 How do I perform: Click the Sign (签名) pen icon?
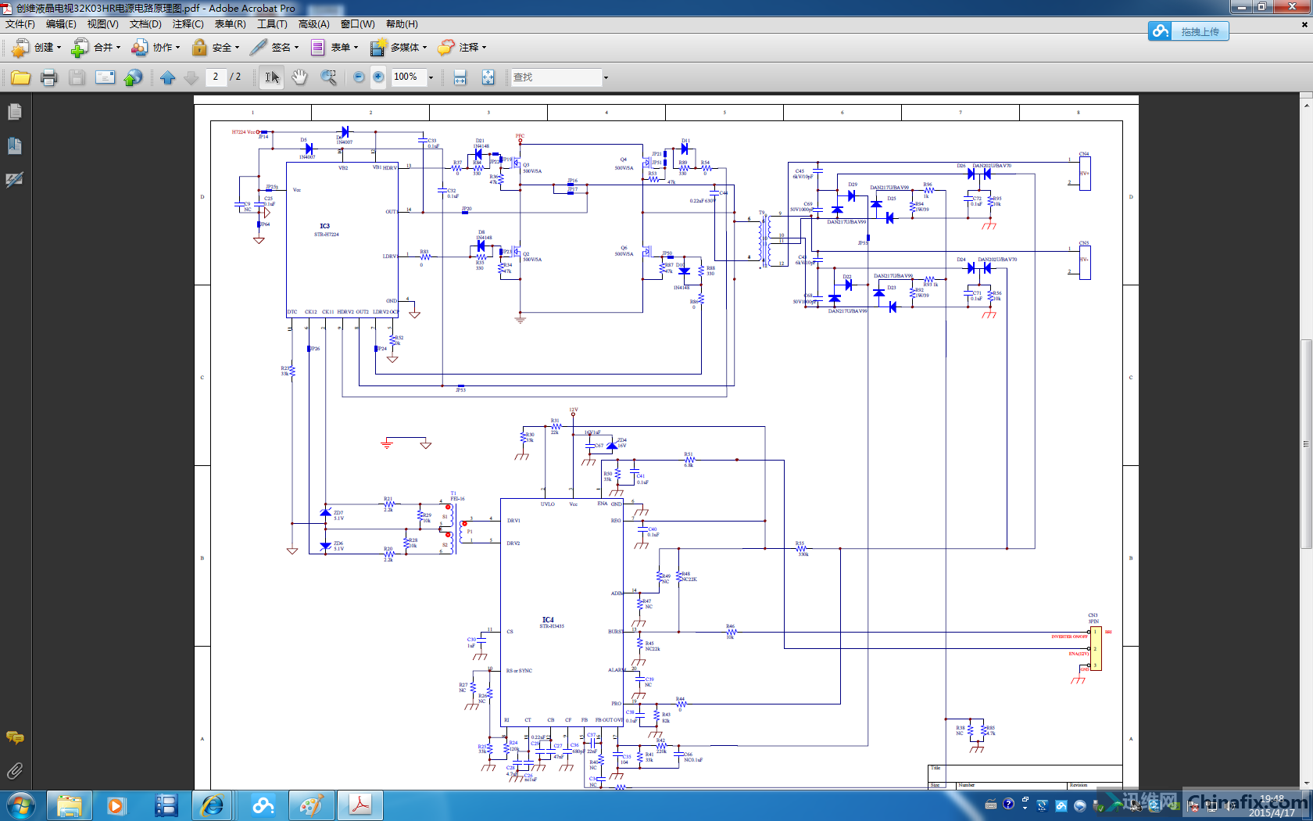(258, 48)
